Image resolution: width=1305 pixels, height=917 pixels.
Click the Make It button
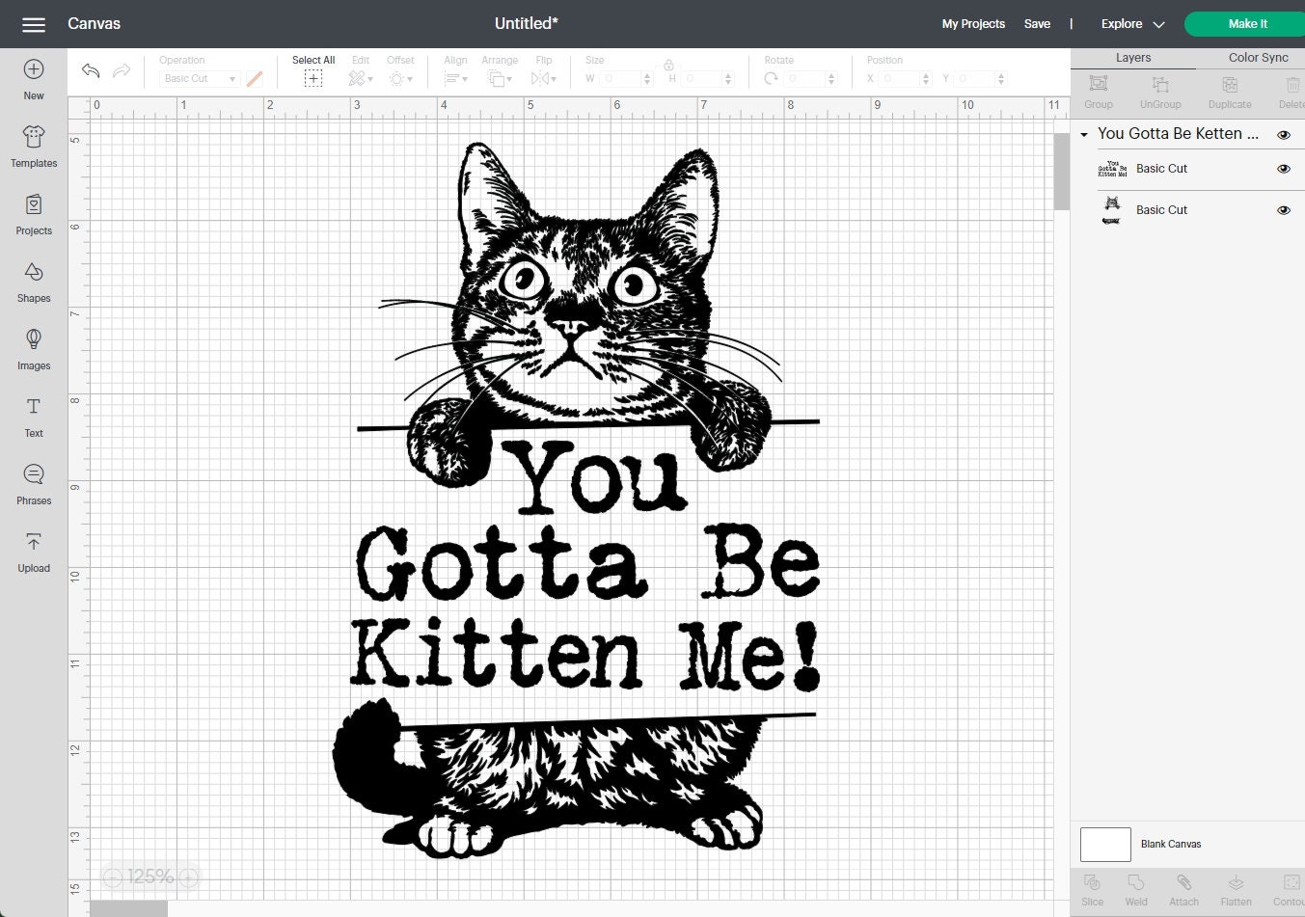[x=1246, y=23]
